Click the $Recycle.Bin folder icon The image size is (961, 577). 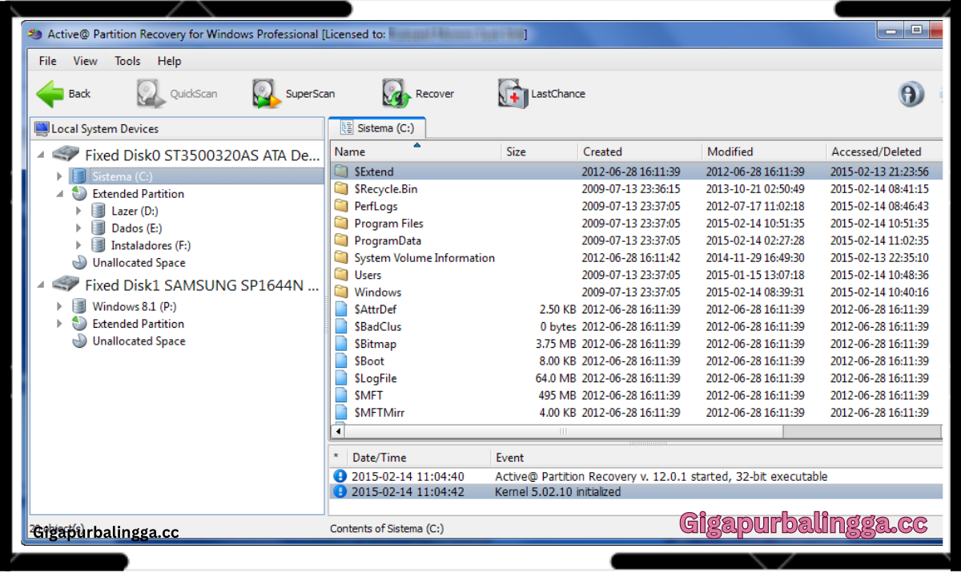341,189
